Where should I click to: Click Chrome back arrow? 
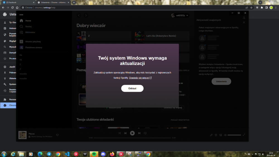click(3, 8)
